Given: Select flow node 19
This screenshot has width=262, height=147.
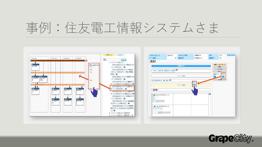Looking at the screenshot, I should coord(35,91).
